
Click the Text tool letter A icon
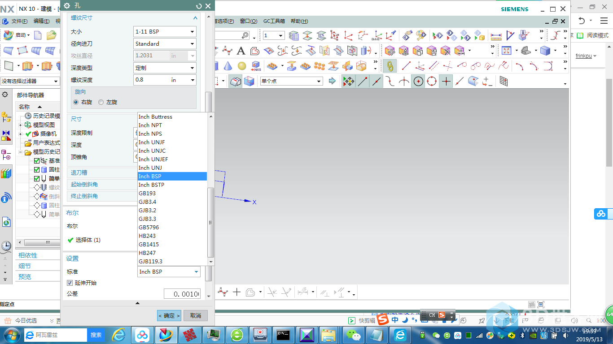coord(241,51)
